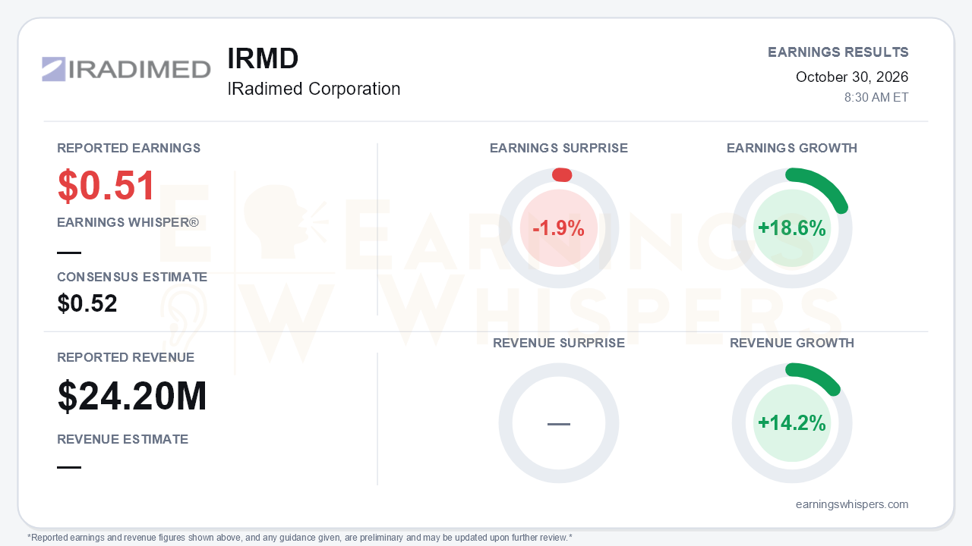
Task: Click the EARNINGS RESULTS heading
Action: (838, 52)
